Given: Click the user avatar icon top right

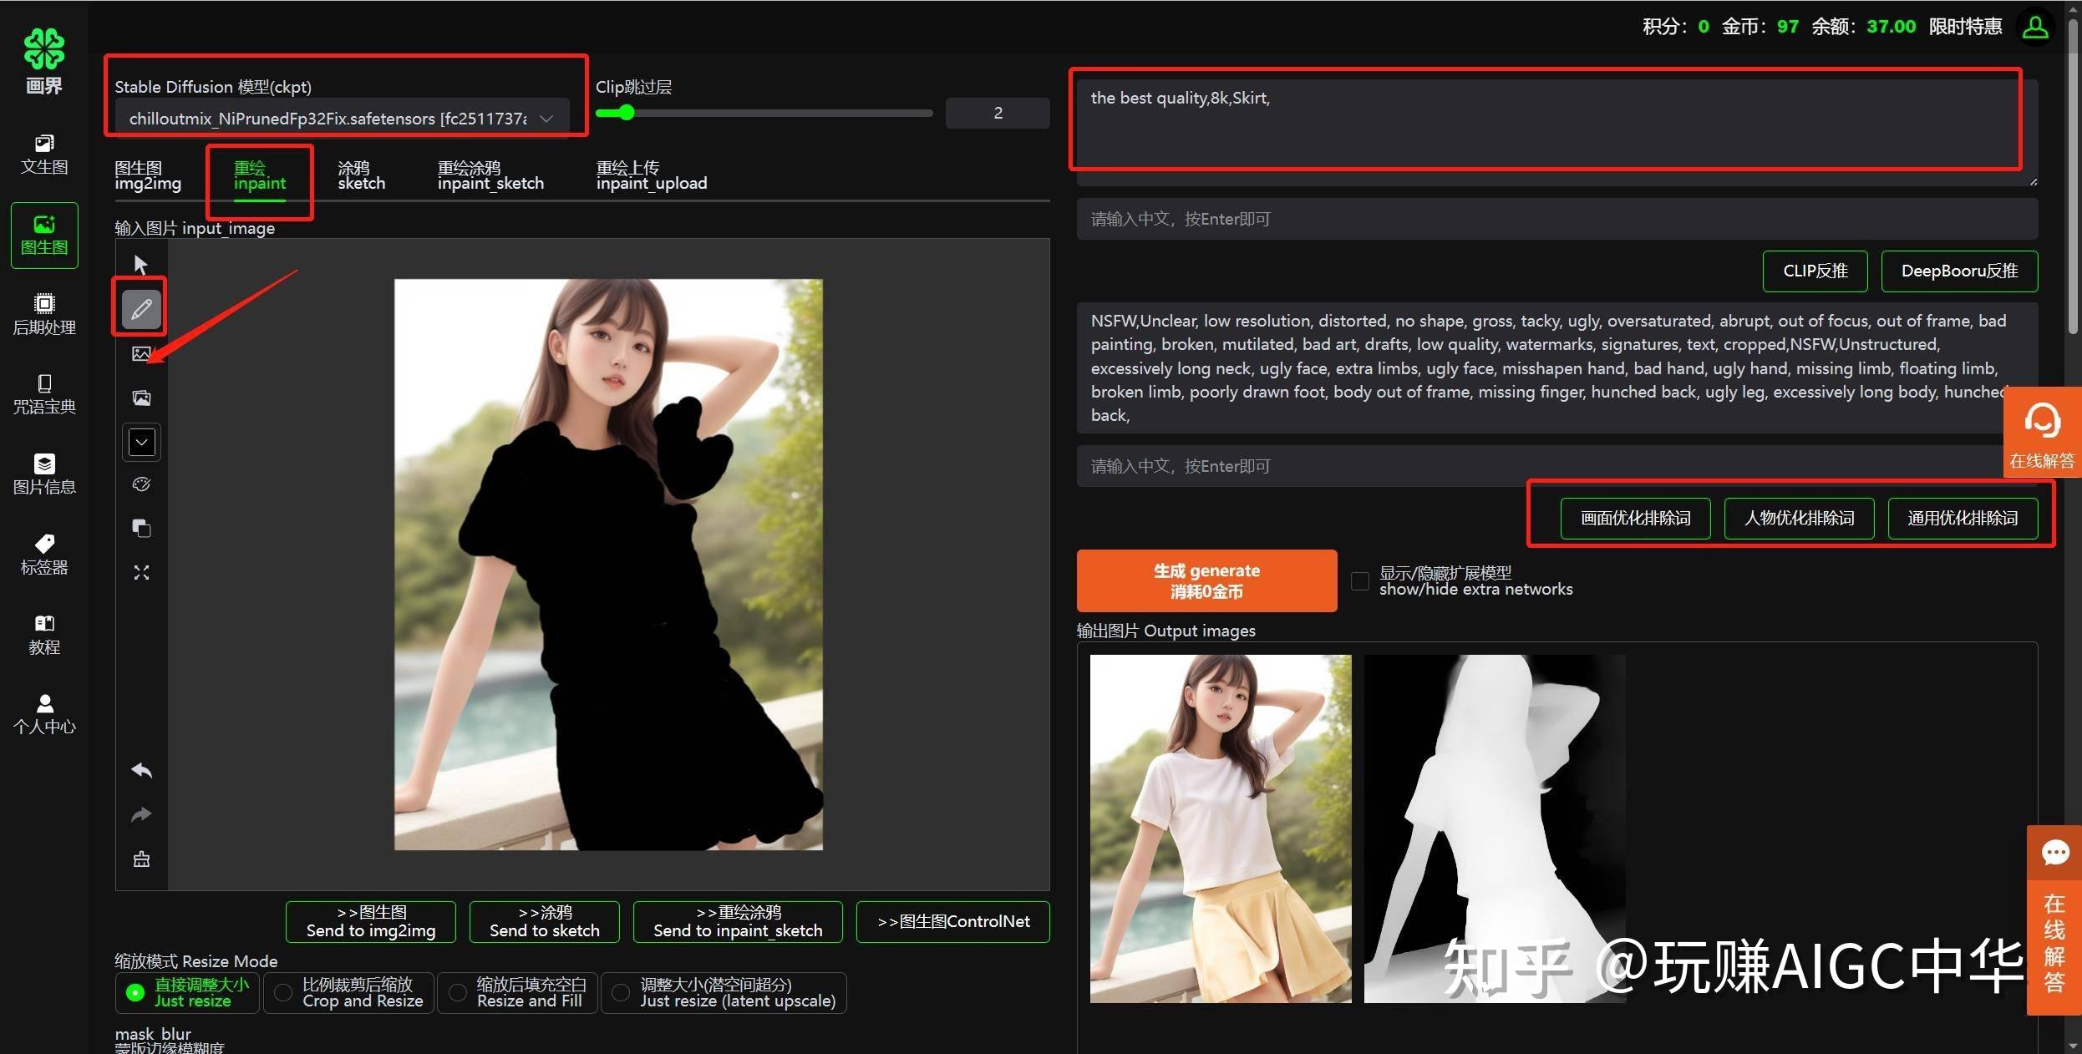Looking at the screenshot, I should click(2035, 26).
